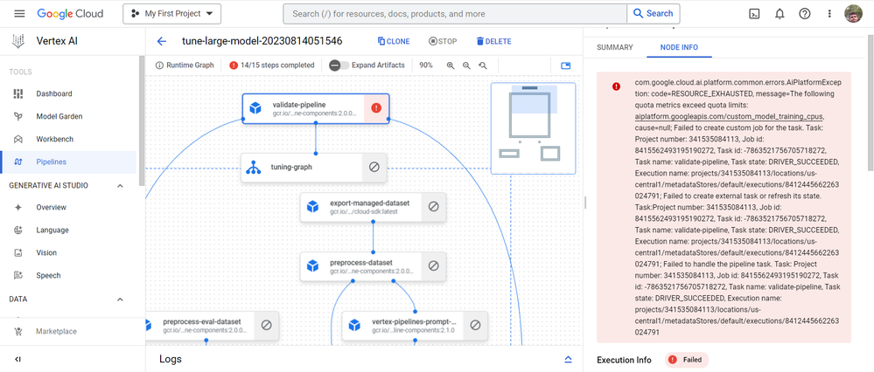Click the Runtime Graph info icon

click(159, 65)
